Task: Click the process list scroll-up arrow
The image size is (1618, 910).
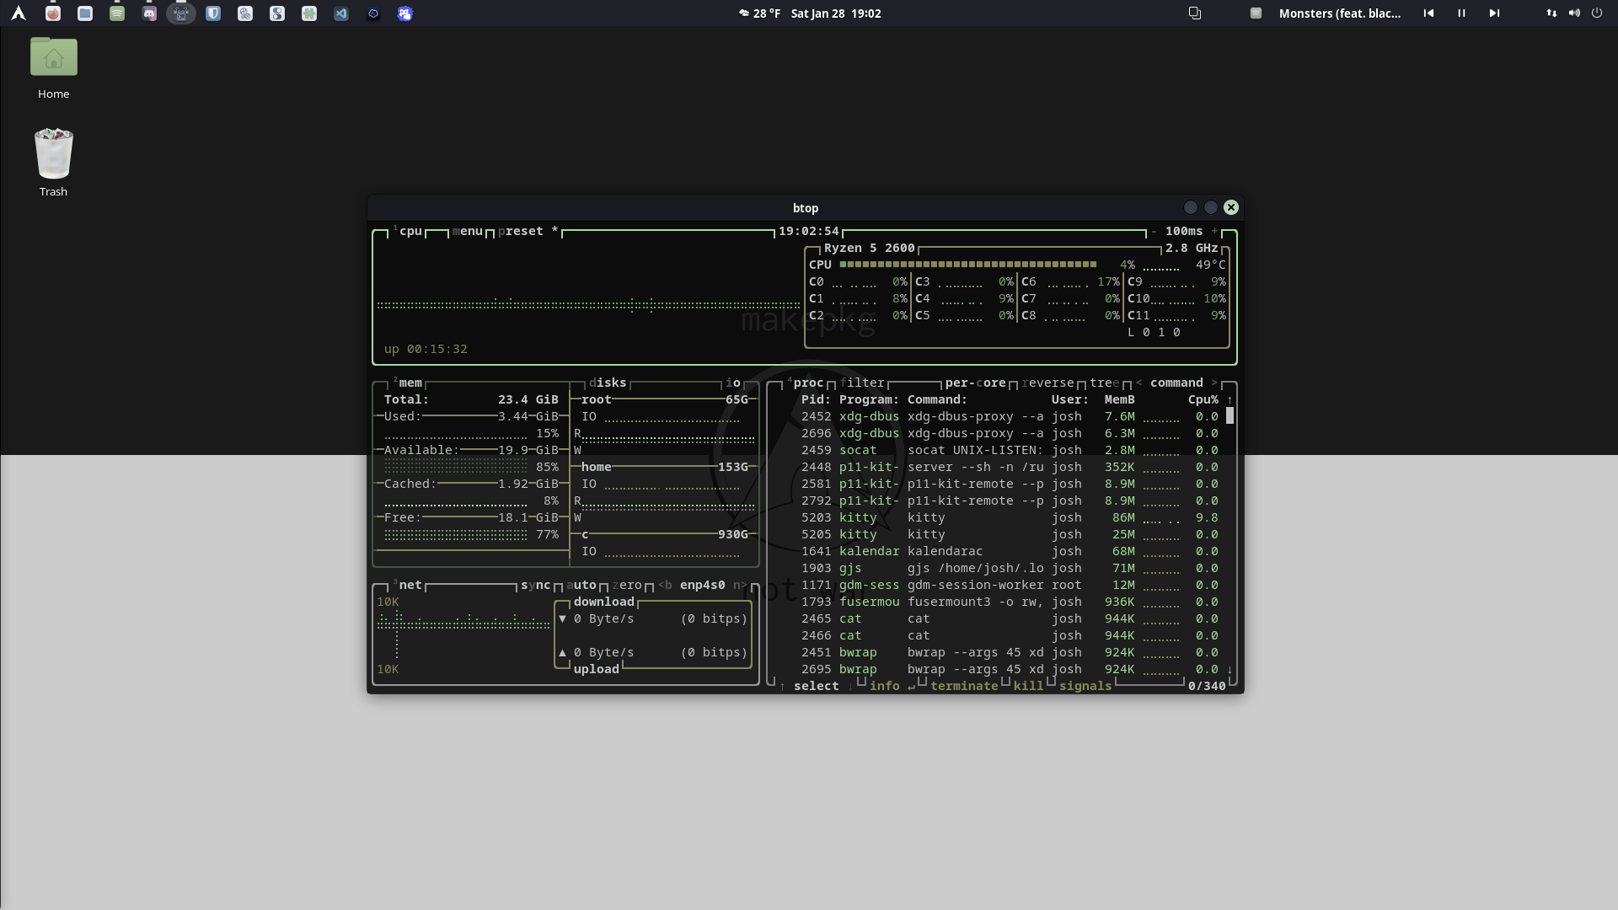Action: 1230,399
